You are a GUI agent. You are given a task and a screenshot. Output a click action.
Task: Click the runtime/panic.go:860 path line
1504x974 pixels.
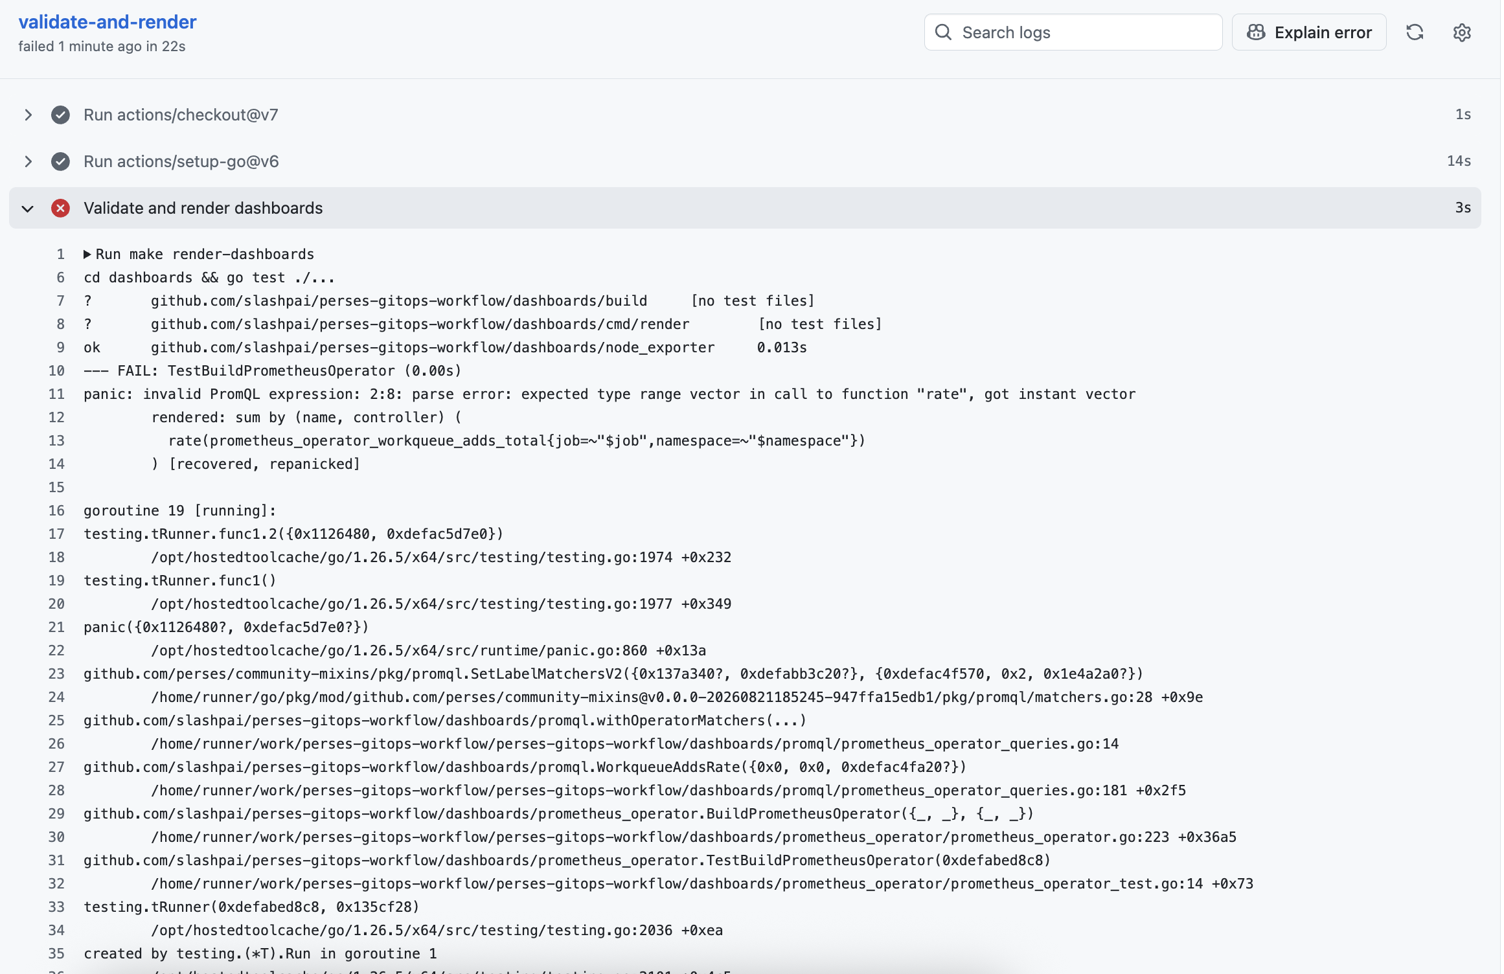tap(428, 651)
